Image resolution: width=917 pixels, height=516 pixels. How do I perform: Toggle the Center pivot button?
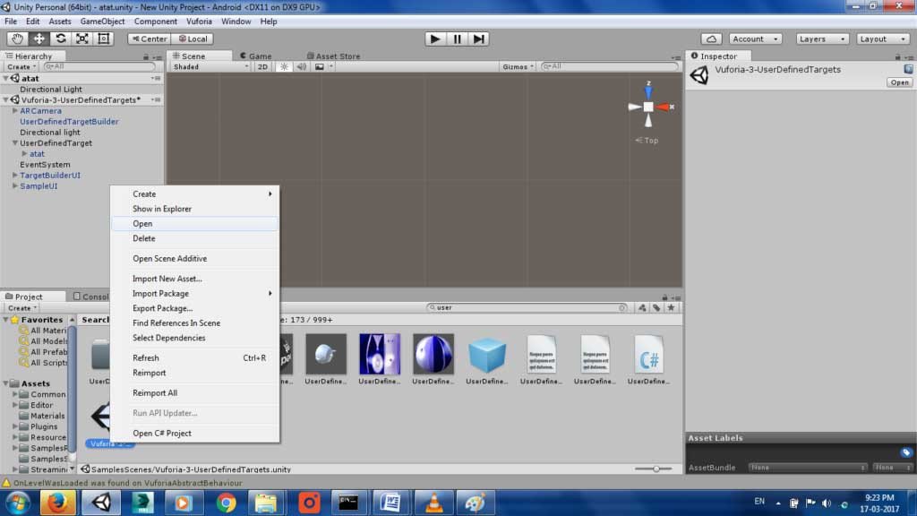[x=149, y=39]
